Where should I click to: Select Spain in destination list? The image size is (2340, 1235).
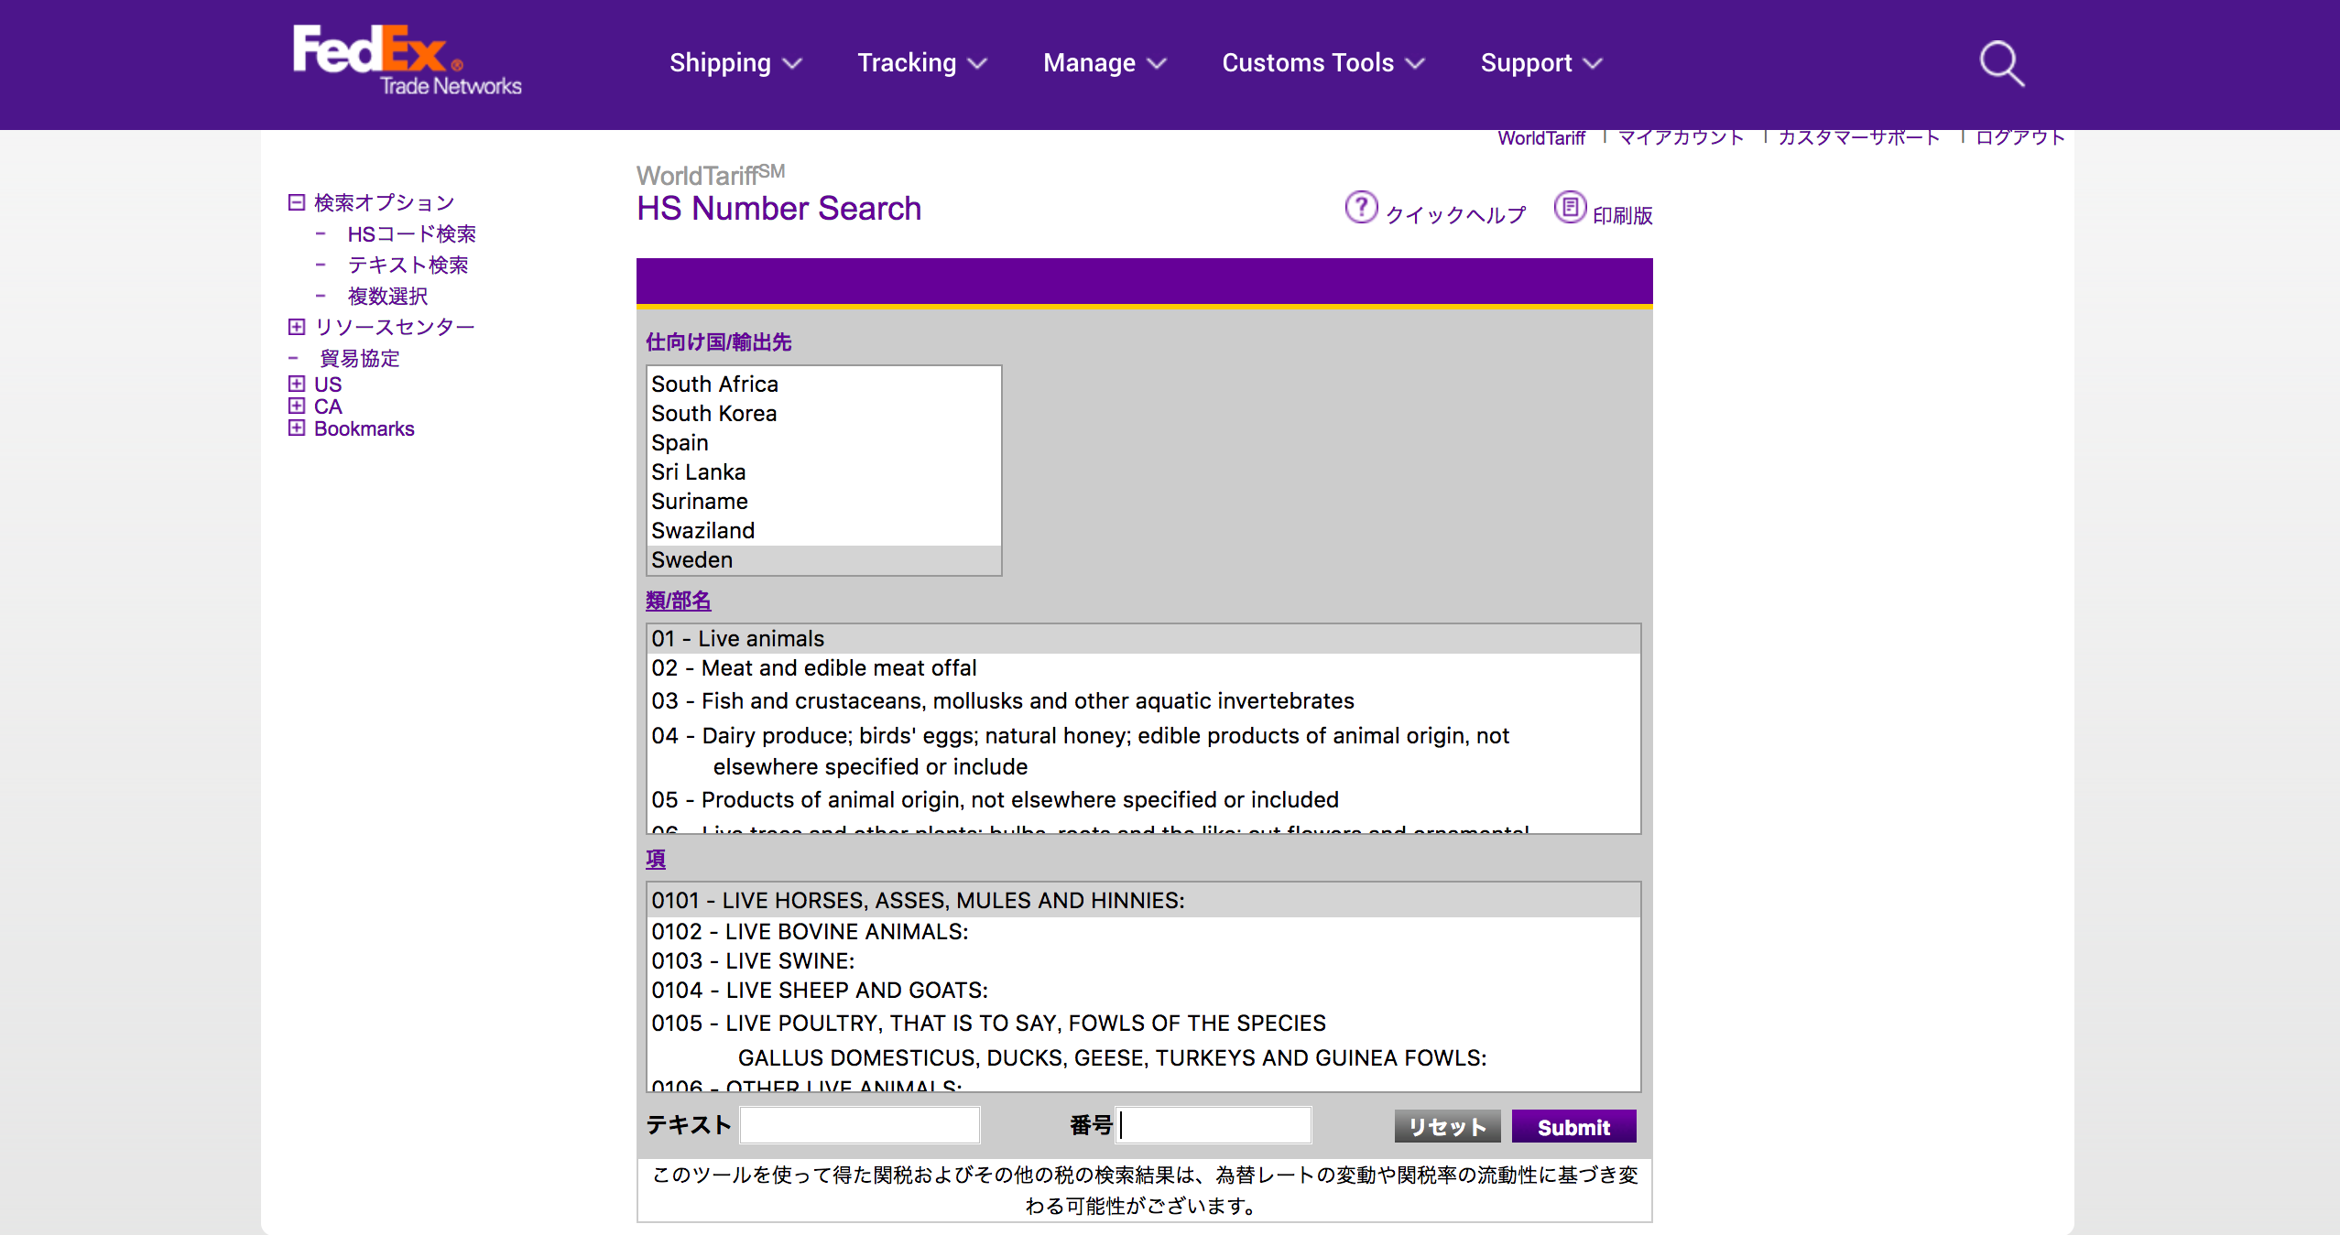(823, 443)
